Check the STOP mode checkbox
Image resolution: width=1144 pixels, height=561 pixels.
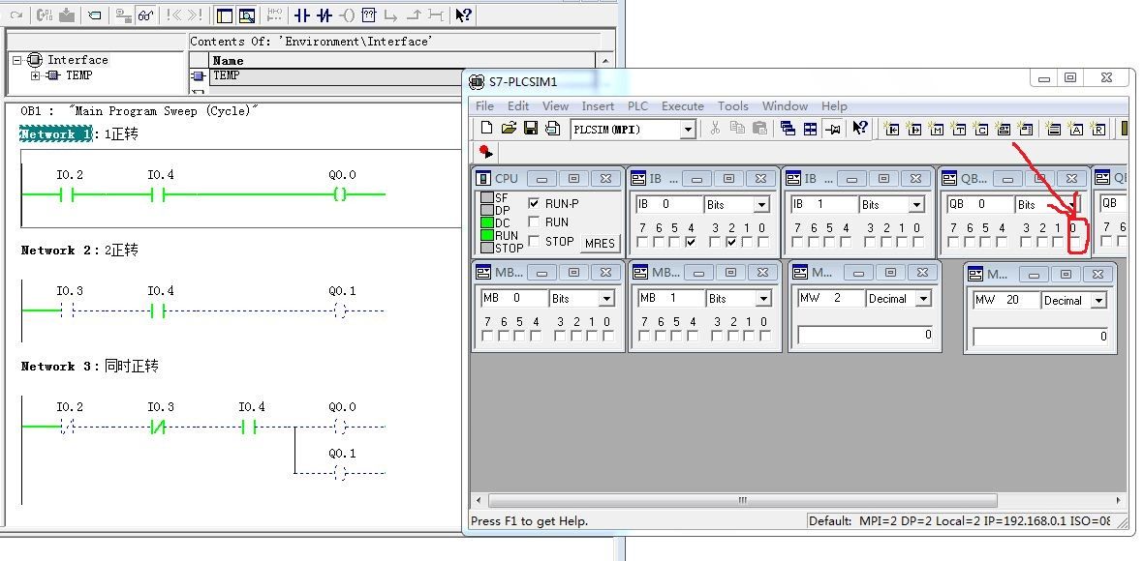534,241
